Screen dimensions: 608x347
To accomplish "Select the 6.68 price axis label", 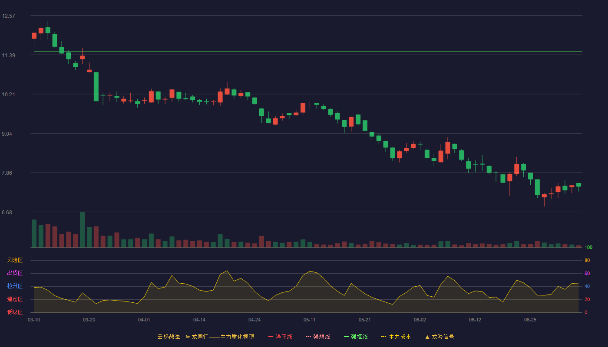I will tap(7, 213).
